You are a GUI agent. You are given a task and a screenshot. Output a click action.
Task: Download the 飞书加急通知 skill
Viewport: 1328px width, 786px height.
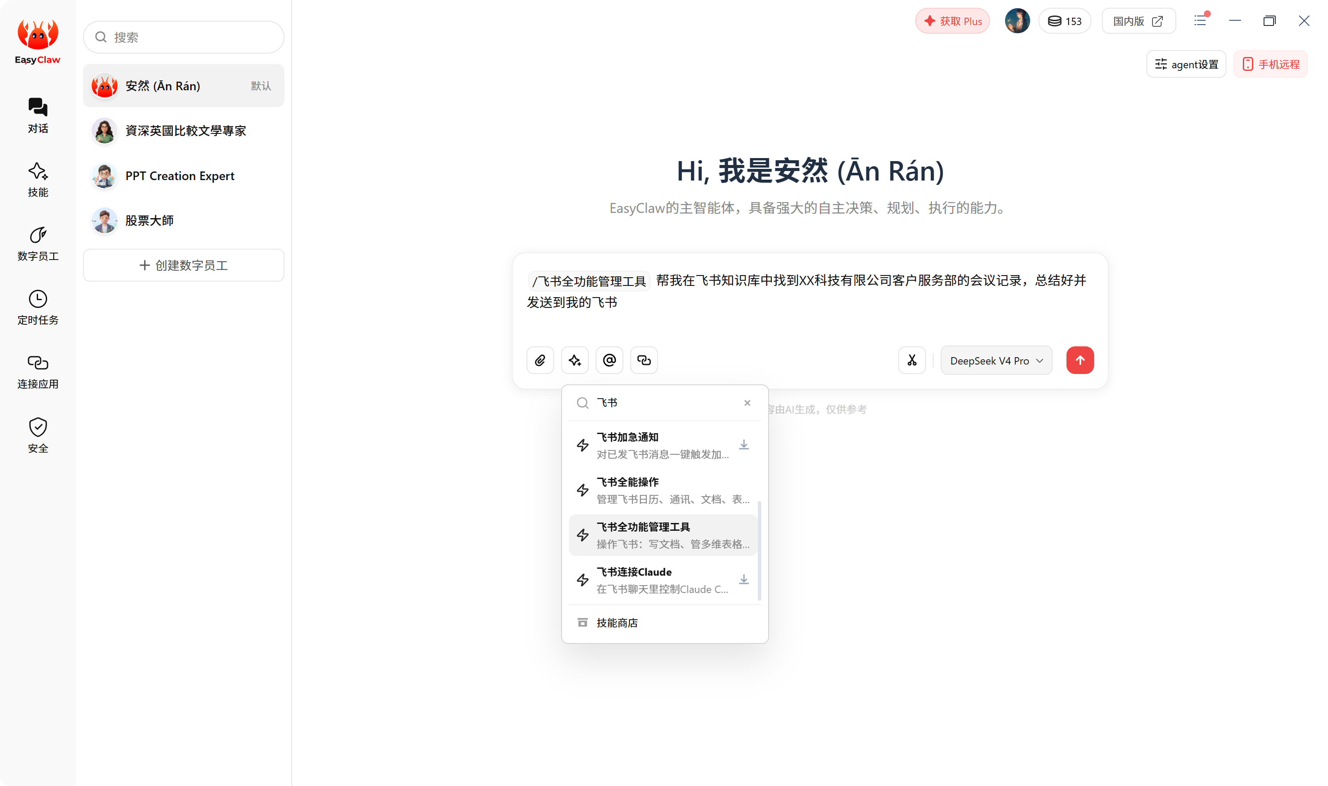pos(744,445)
